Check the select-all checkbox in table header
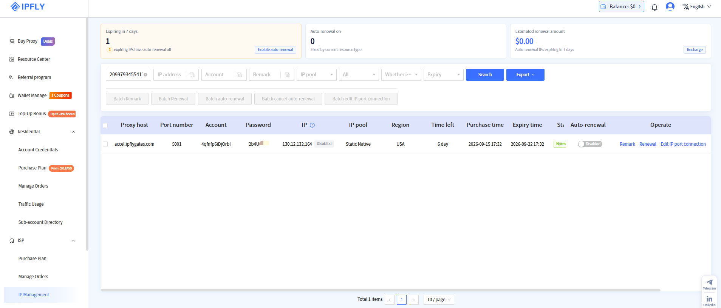 tap(105, 125)
